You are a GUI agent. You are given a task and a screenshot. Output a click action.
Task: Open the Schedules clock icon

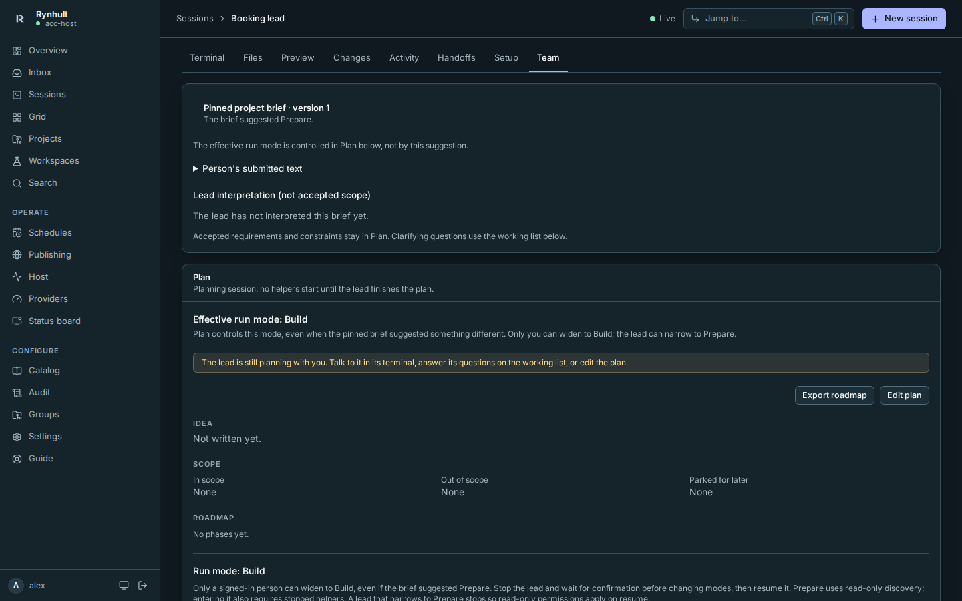click(17, 233)
